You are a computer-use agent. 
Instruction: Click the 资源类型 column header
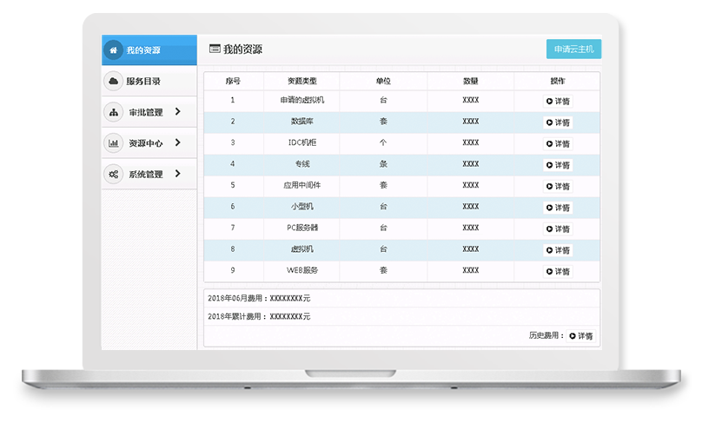pos(302,81)
